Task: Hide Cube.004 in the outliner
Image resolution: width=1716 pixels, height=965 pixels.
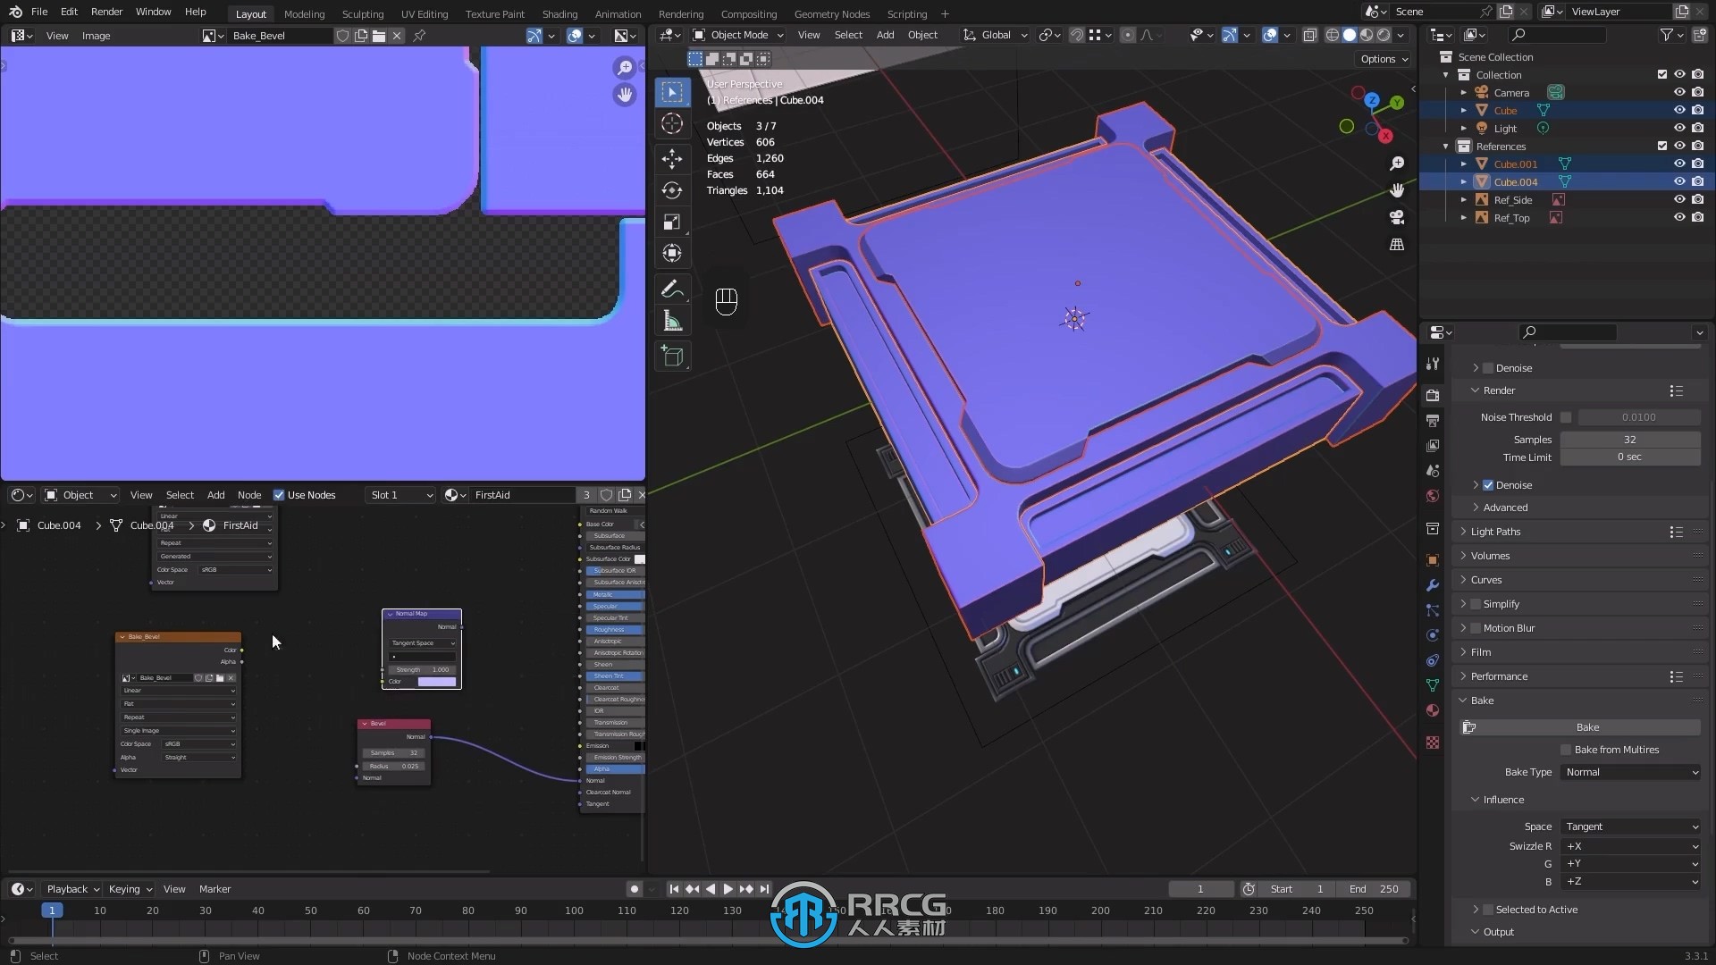Action: (x=1679, y=181)
